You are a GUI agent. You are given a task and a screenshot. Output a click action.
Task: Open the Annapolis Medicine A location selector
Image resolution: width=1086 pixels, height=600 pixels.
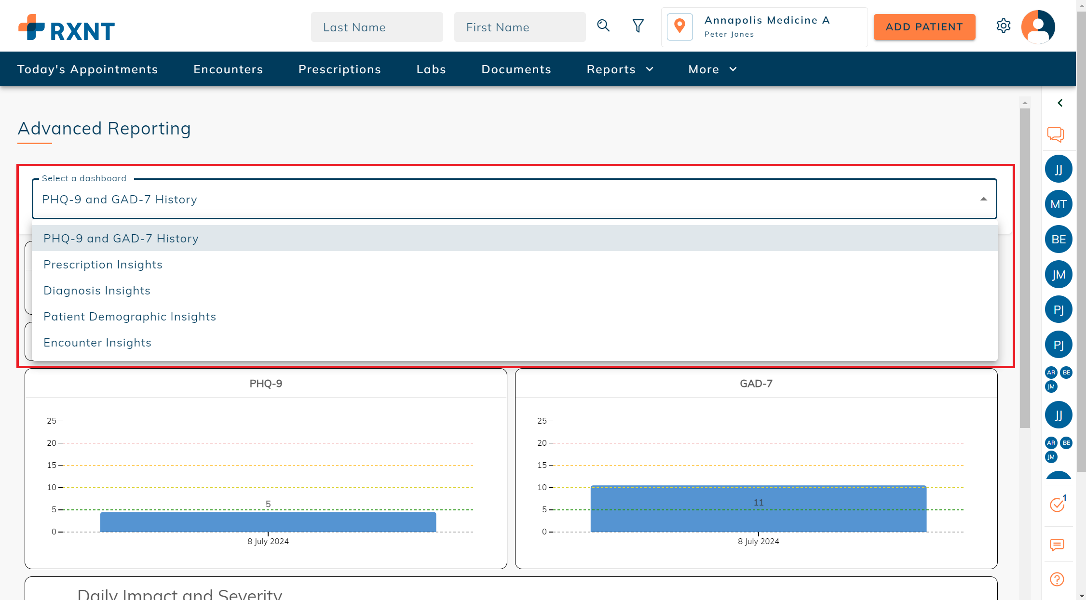point(764,27)
